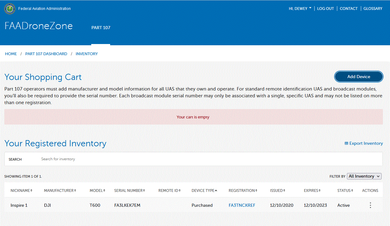The height and width of the screenshot is (226, 390).
Task: Open registration FA3TNCKREF link
Action: point(242,205)
